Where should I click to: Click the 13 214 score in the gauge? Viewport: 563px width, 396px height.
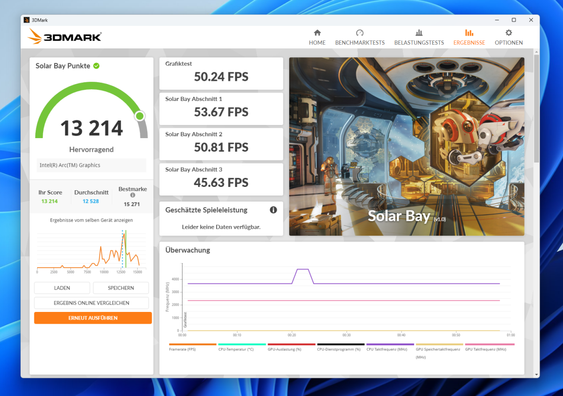(92, 128)
